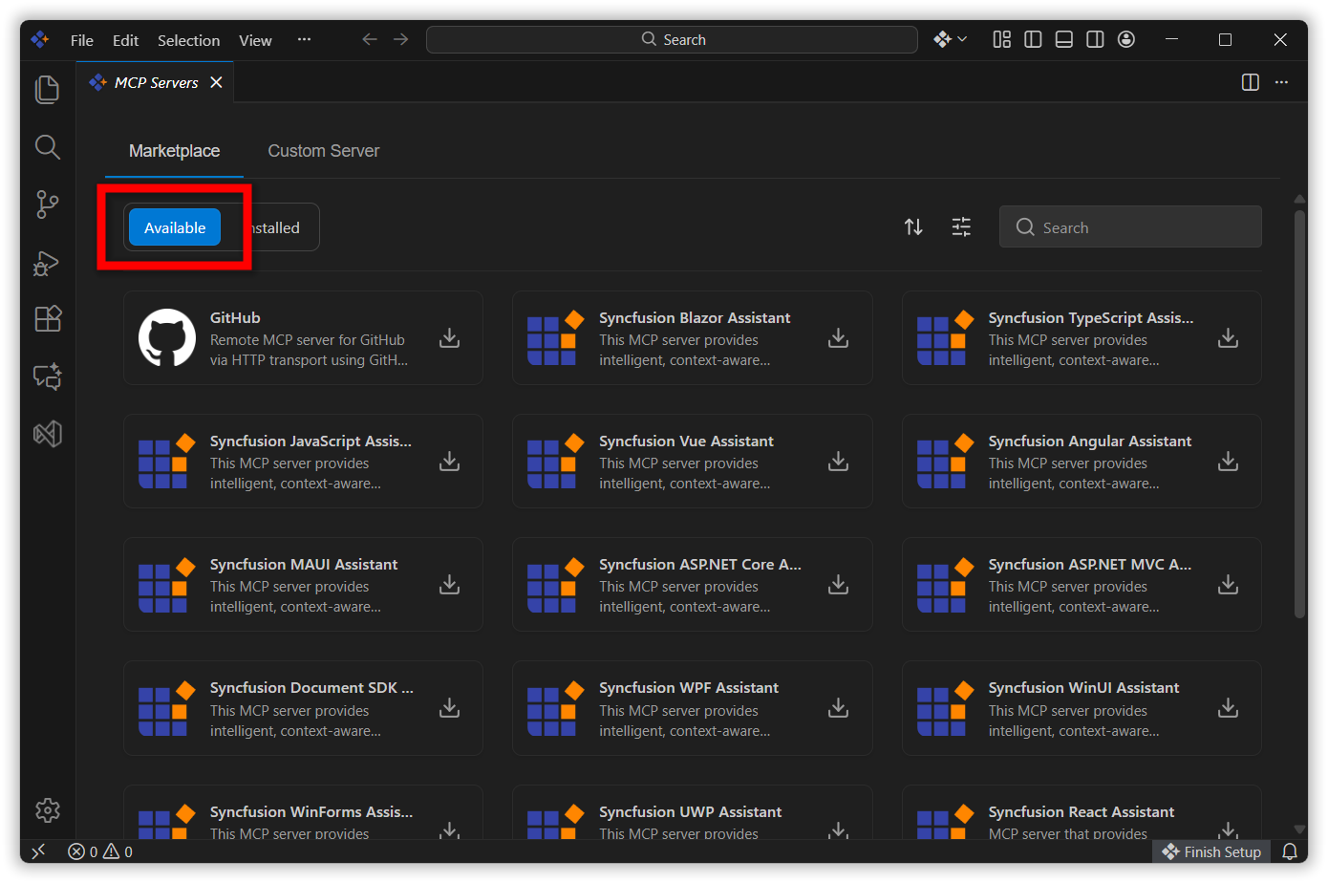Open Source Control from the activity bar
Viewport: 1328px width, 883px height.
point(47,204)
